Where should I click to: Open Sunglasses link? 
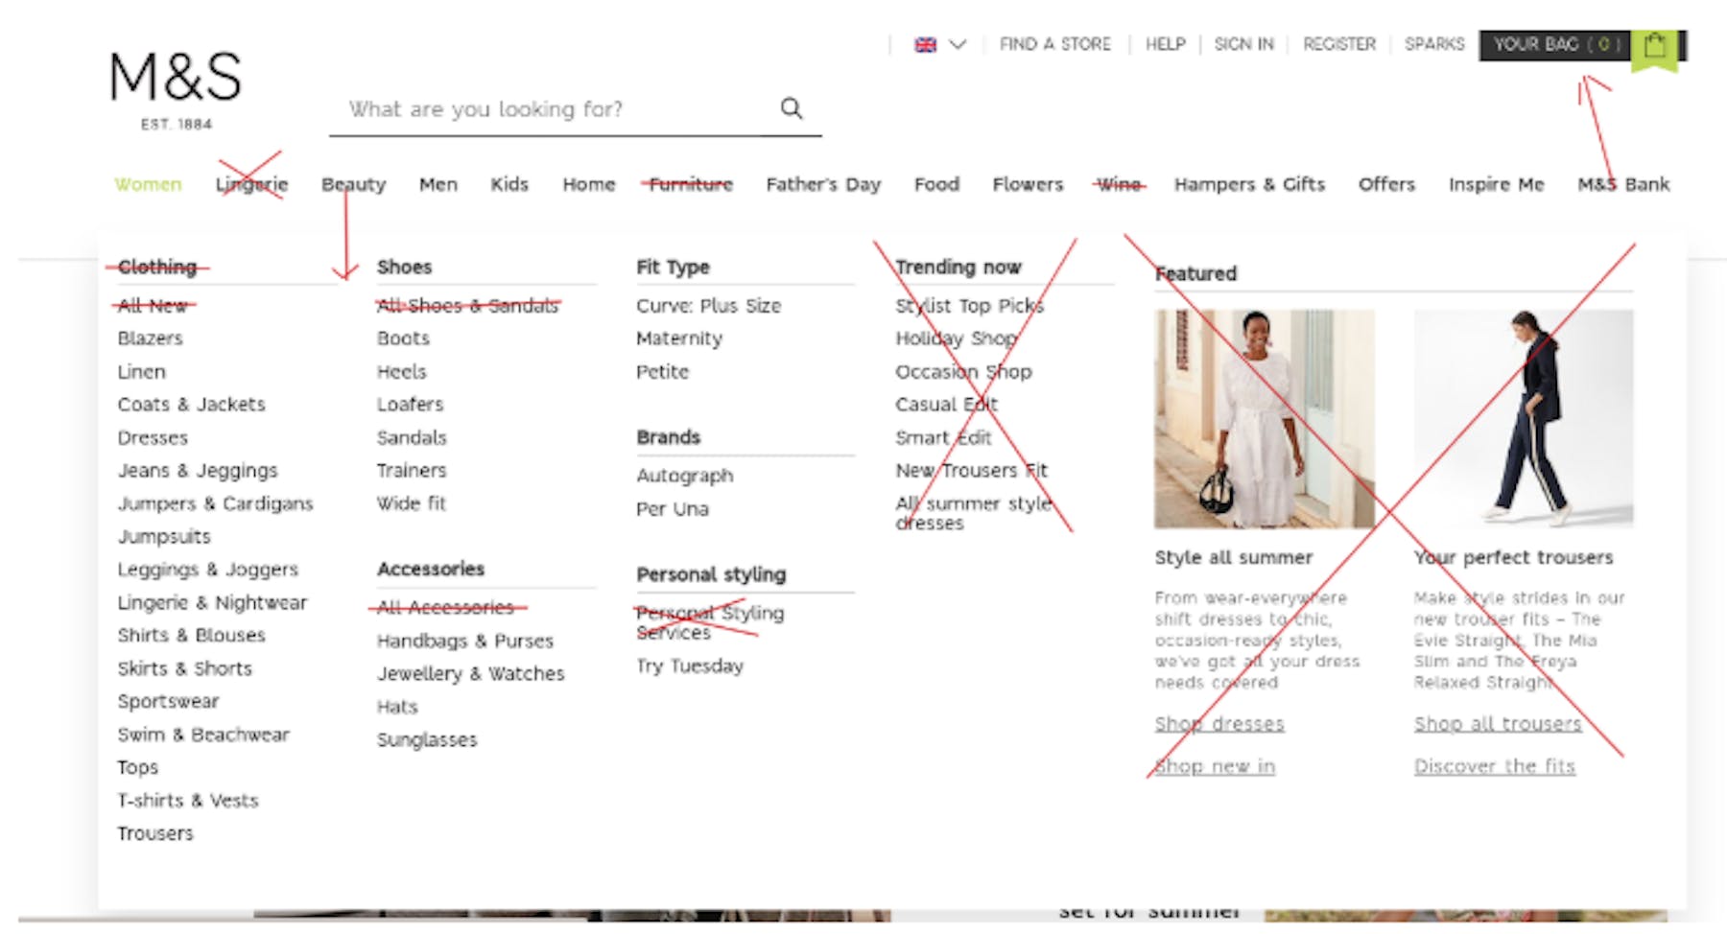pos(427,740)
